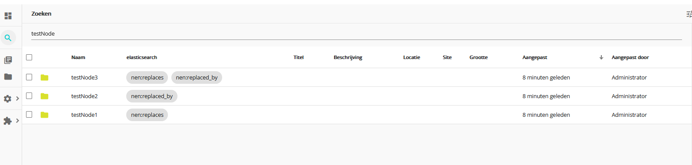Sort by the Grootte column header

(479, 57)
